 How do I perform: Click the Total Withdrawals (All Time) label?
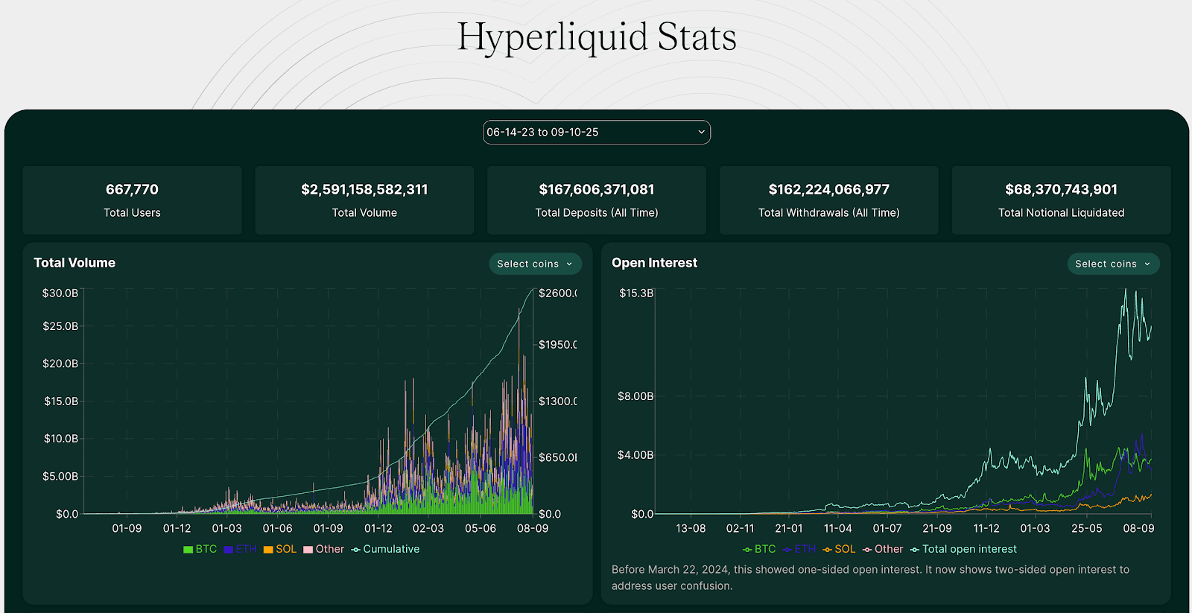pos(829,213)
